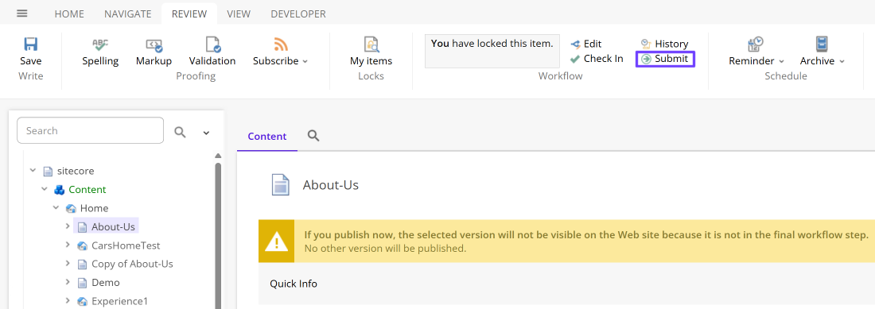Viewport: 875px width, 309px height.
Task: Select the Home item in tree
Action: (87, 208)
